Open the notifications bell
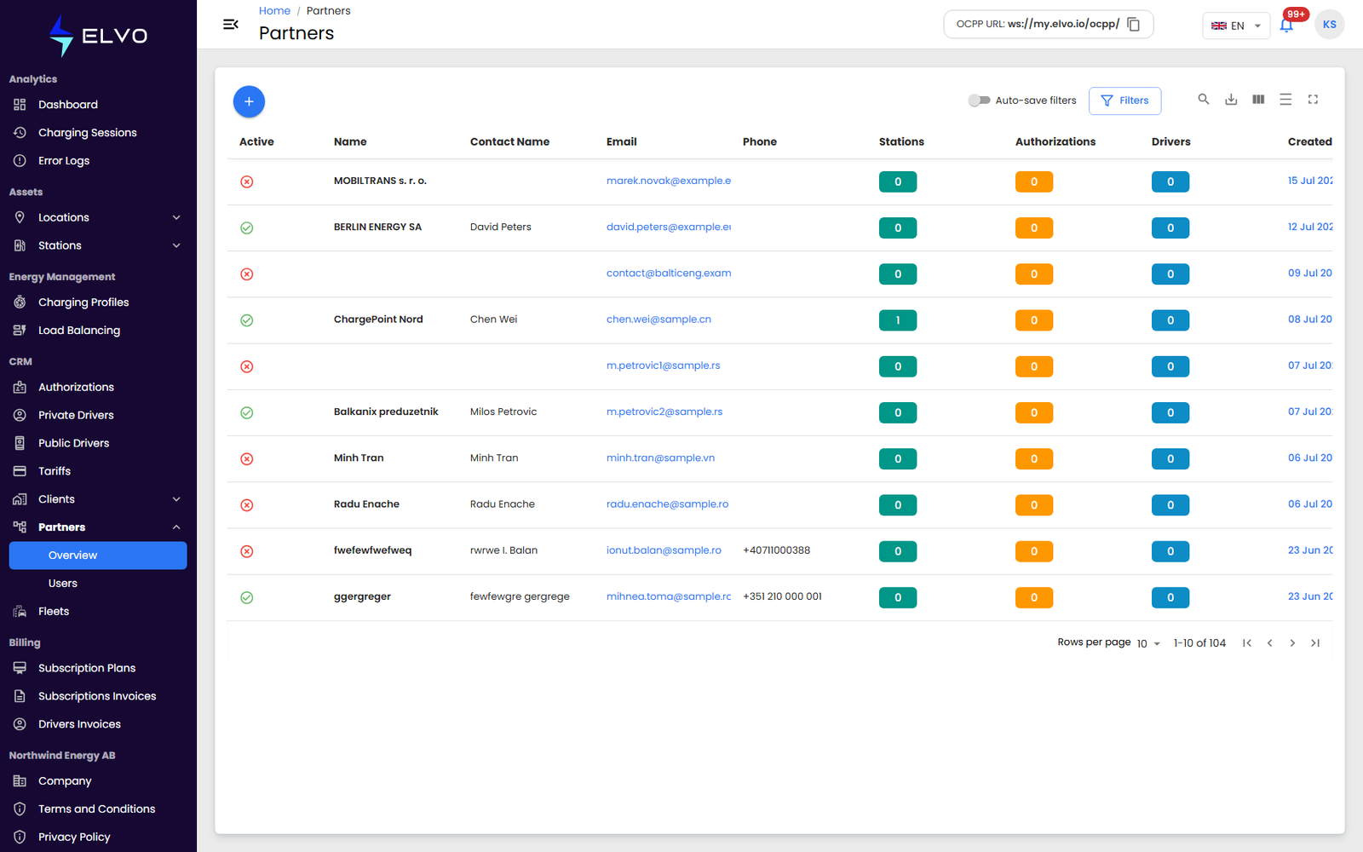1363x852 pixels. tap(1286, 26)
